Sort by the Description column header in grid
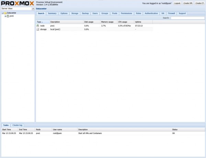The width and height of the screenshot is (206, 158). (x=66, y=22)
